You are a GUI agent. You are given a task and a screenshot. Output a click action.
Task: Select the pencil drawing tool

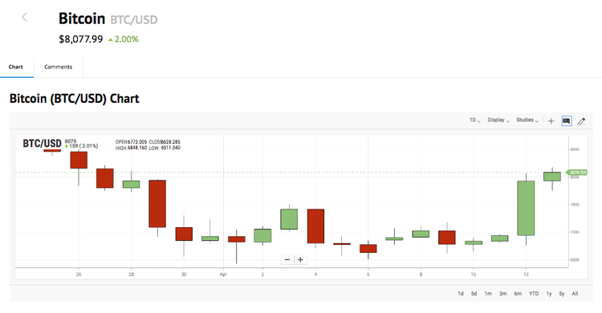[582, 121]
